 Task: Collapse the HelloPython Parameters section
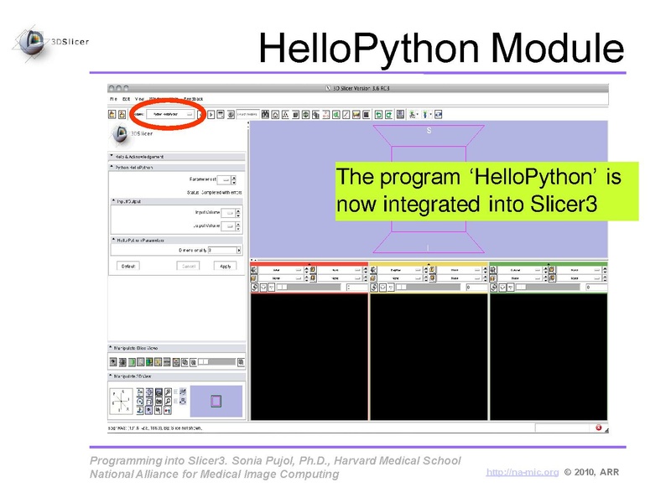click(x=177, y=240)
